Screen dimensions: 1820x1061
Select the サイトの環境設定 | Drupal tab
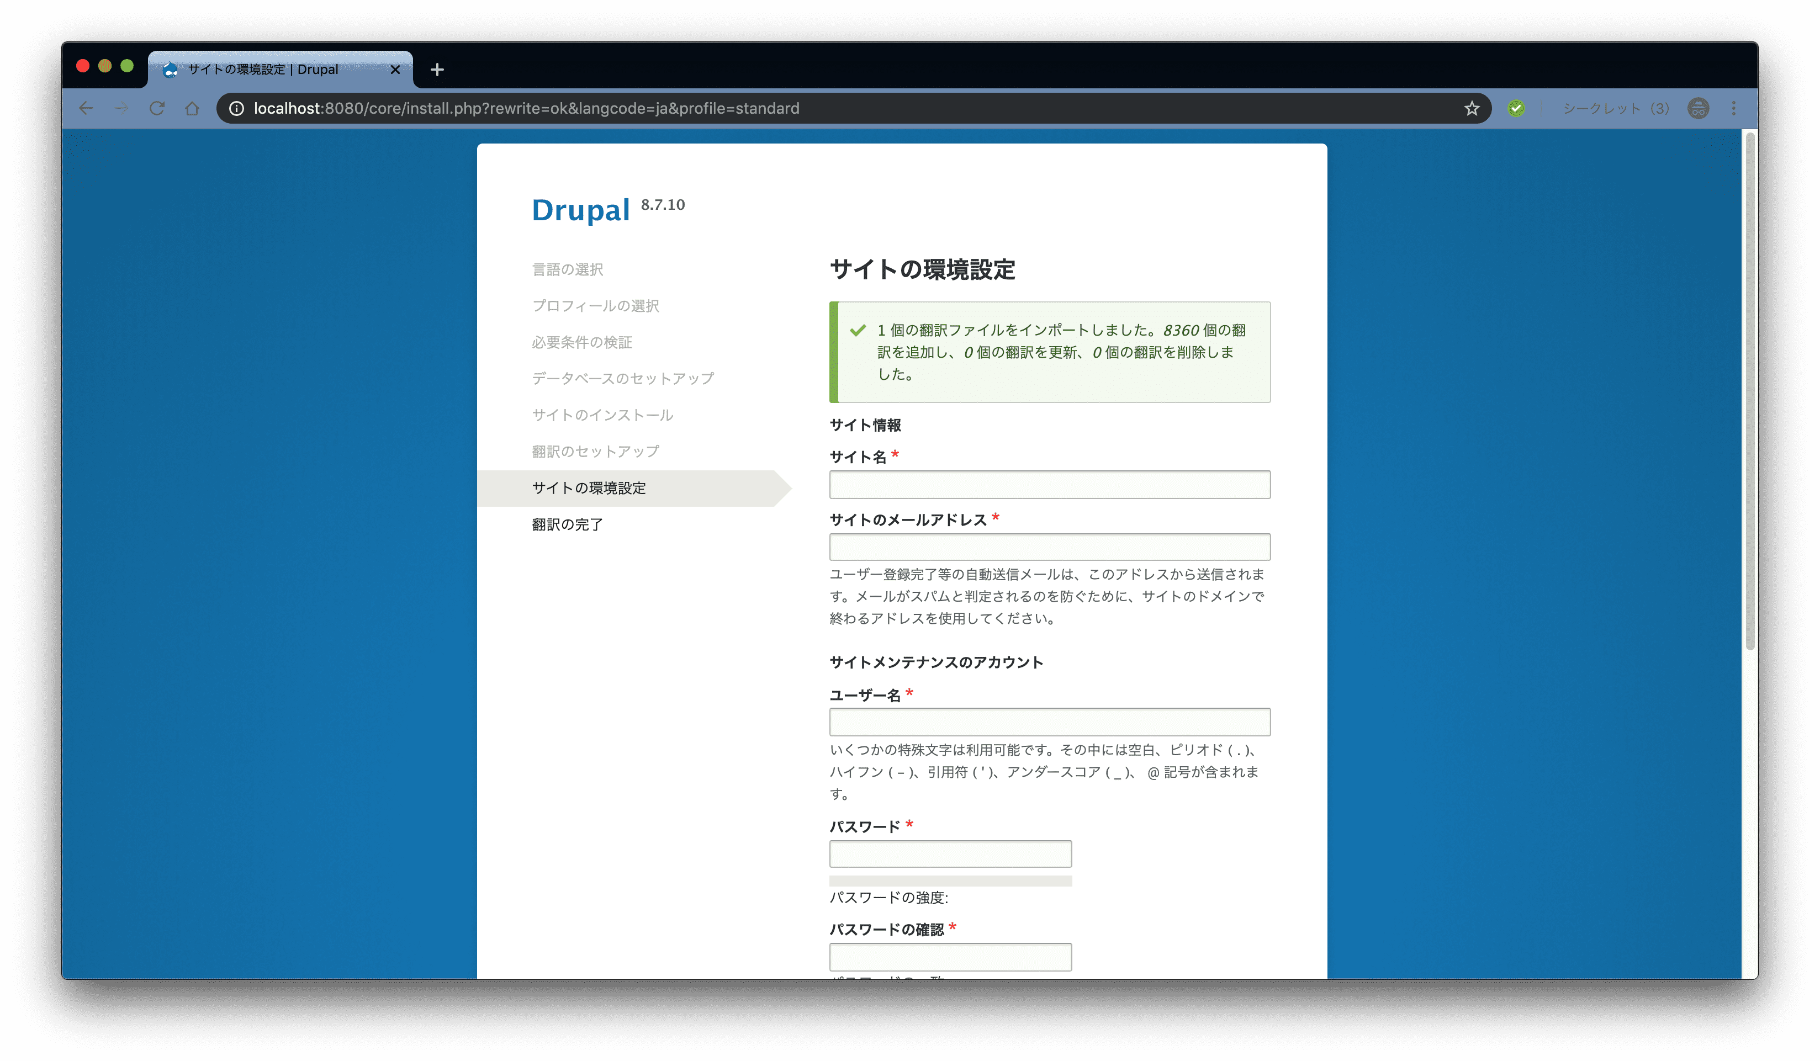tap(280, 70)
